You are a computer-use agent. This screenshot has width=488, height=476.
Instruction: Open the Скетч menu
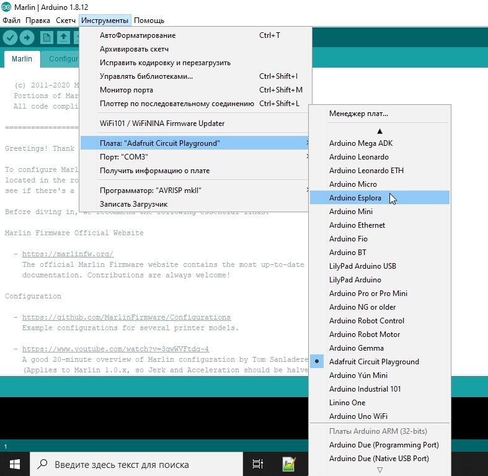coord(66,20)
